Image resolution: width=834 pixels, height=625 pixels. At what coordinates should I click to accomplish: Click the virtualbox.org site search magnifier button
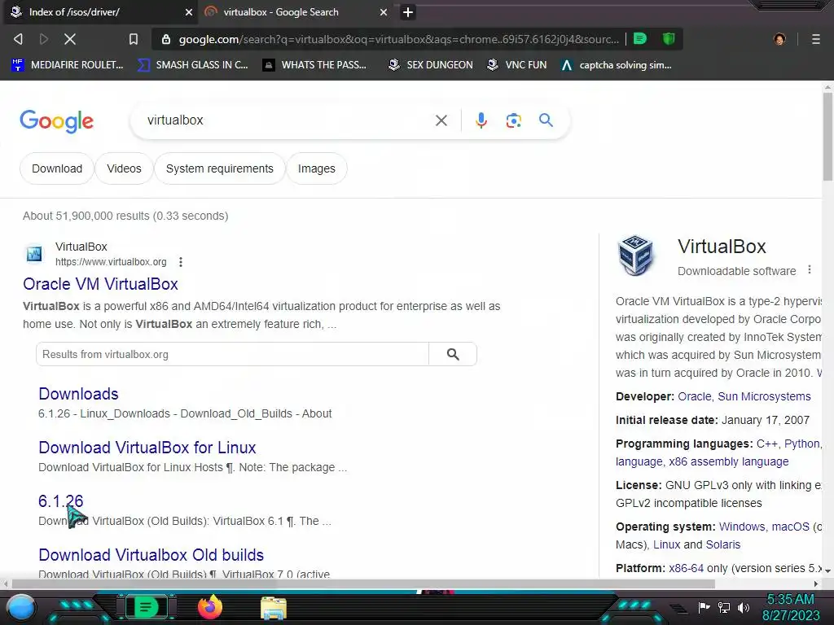pos(453,355)
